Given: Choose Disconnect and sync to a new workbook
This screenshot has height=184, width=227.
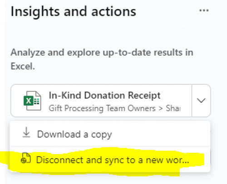Looking at the screenshot, I should tap(110, 160).
